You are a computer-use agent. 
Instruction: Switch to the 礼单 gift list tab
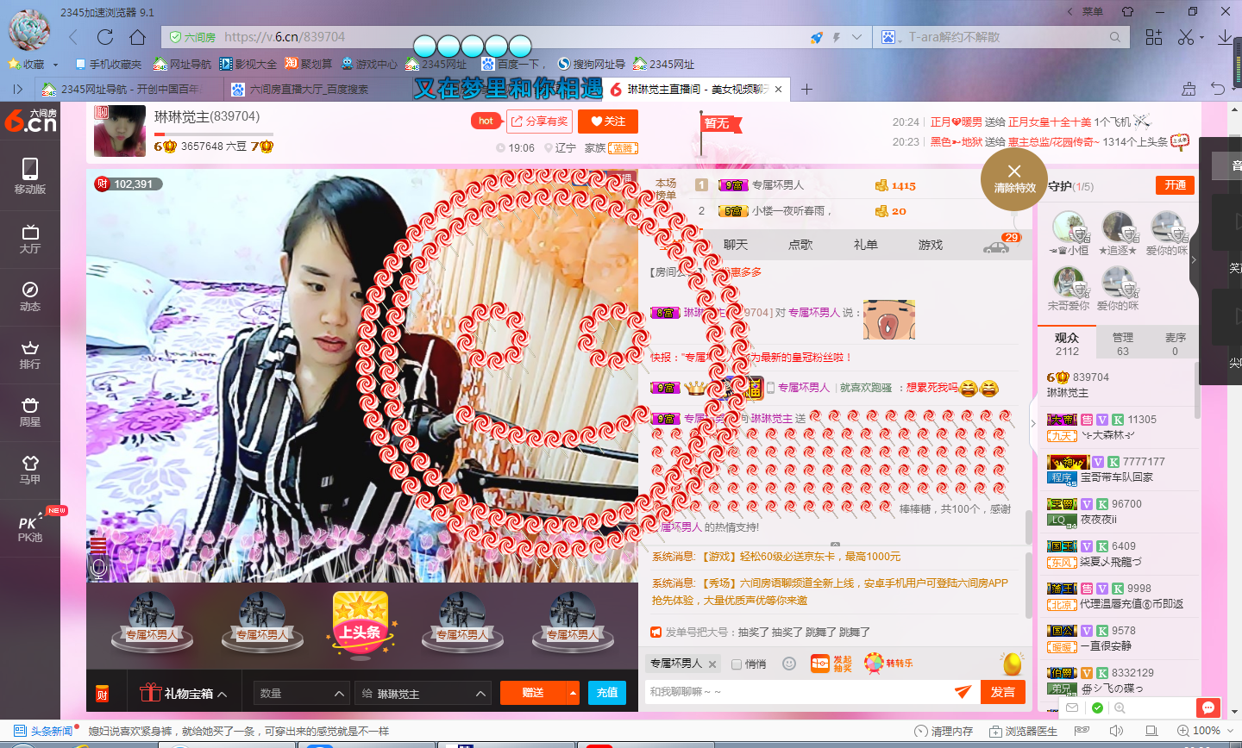click(866, 245)
